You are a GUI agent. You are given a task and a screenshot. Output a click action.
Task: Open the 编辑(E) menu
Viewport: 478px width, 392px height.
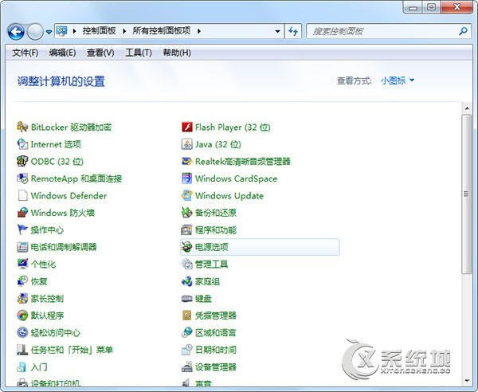click(62, 53)
